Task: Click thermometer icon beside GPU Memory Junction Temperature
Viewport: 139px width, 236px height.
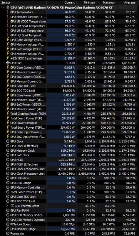Action: point(8,17)
